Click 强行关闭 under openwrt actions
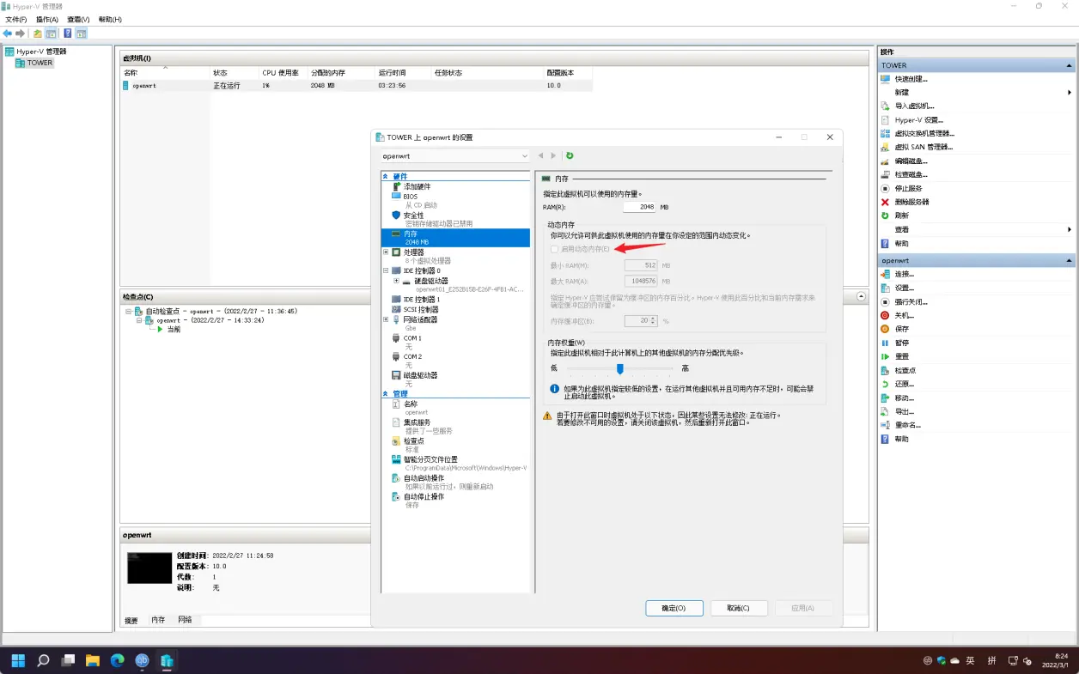This screenshot has width=1079, height=674. tap(911, 302)
